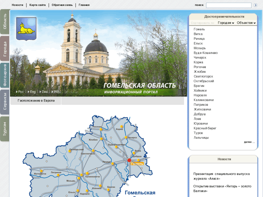263x197 pixels.
Task: Click the Gomel region coat of arms
Action: click(26, 29)
